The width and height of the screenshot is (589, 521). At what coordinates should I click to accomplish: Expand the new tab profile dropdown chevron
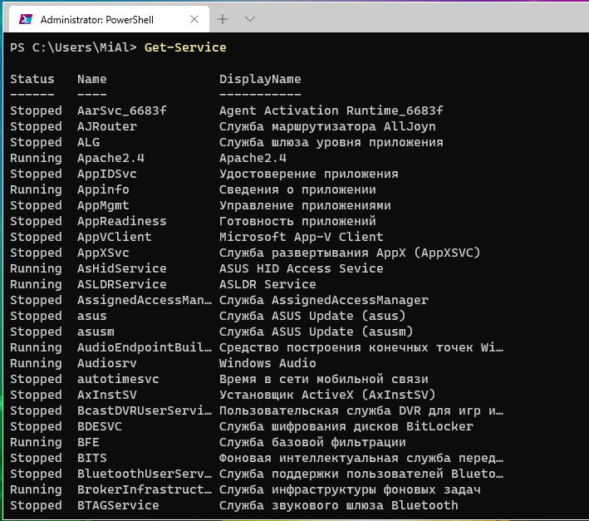(x=250, y=19)
